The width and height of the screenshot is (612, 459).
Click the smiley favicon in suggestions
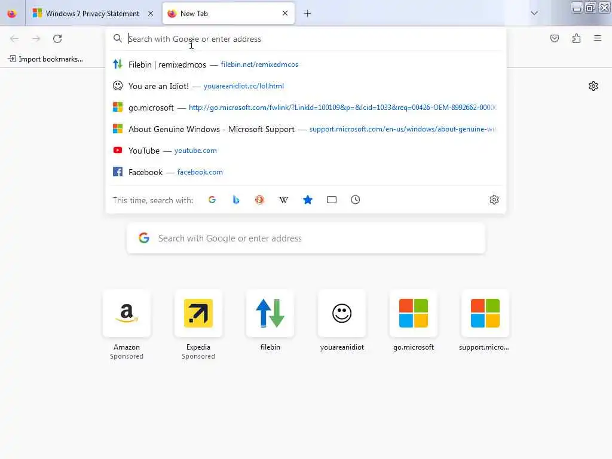point(118,85)
